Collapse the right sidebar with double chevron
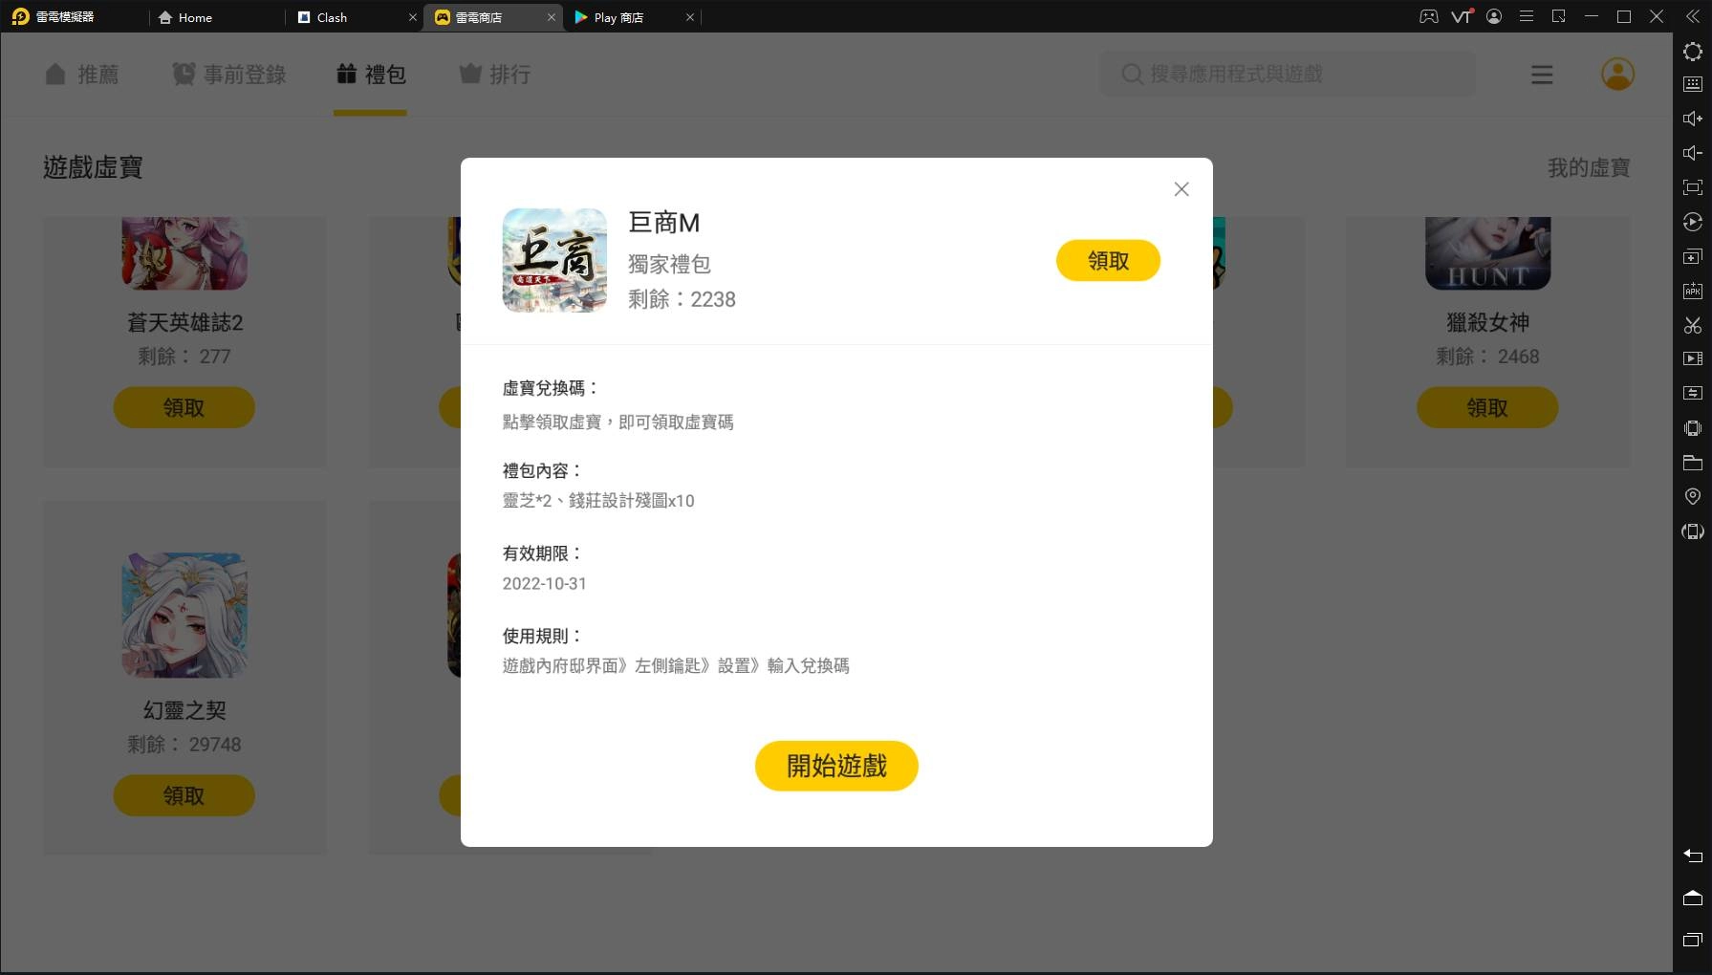The width and height of the screenshot is (1712, 975). click(x=1692, y=16)
